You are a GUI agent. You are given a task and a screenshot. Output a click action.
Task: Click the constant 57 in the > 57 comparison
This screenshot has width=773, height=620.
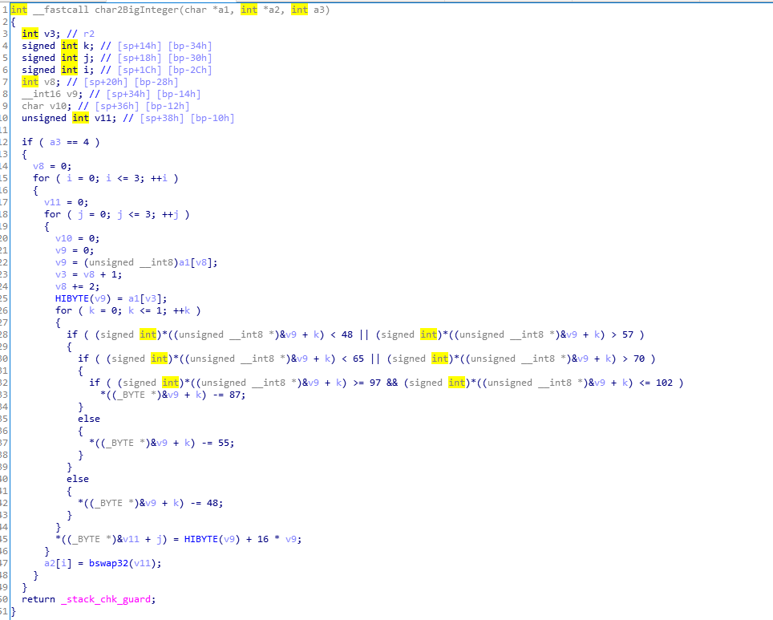tap(628, 335)
